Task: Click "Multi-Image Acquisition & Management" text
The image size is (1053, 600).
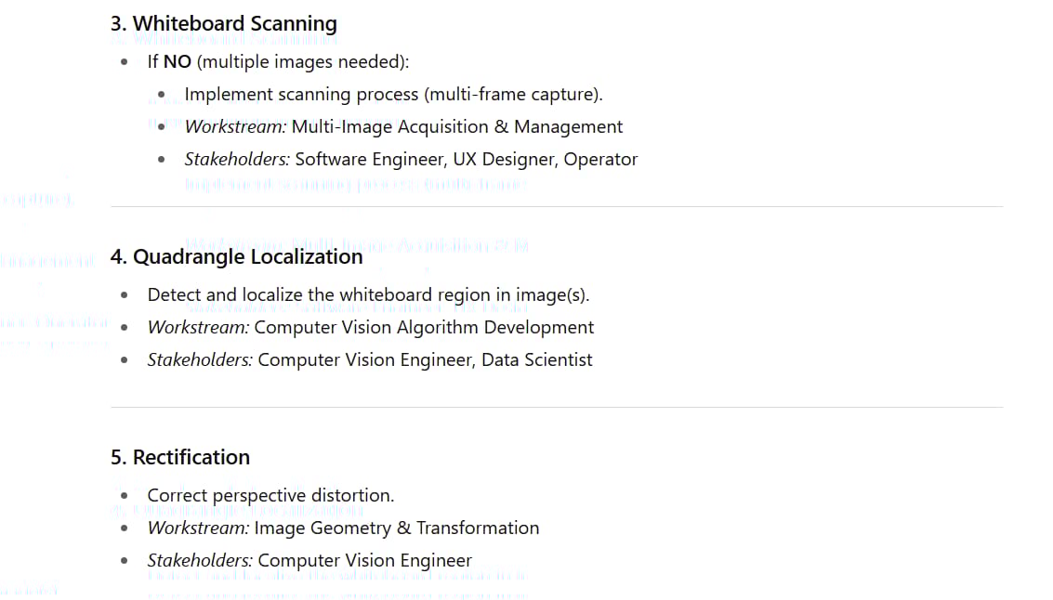Action: tap(457, 127)
